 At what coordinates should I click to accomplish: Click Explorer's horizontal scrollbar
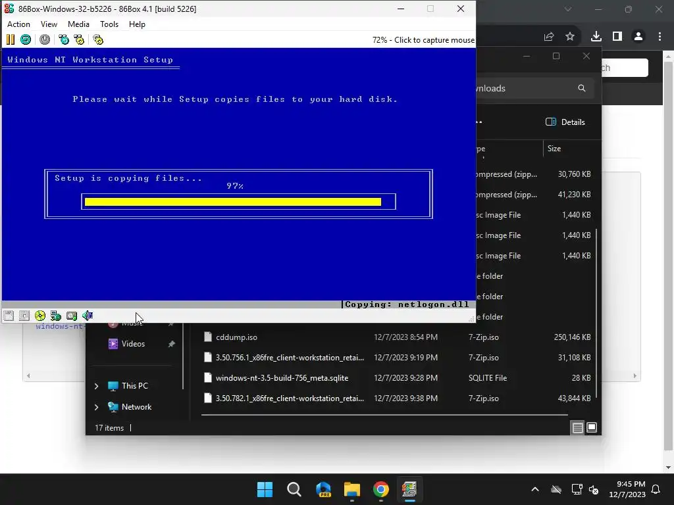384,415
